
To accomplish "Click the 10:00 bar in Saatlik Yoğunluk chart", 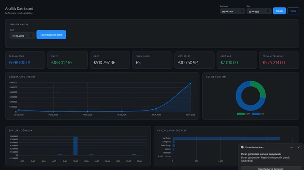I will [x=76, y=146].
